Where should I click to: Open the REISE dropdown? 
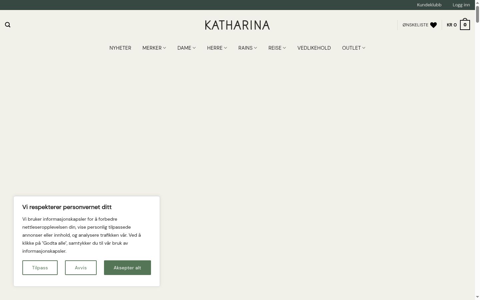click(x=277, y=48)
